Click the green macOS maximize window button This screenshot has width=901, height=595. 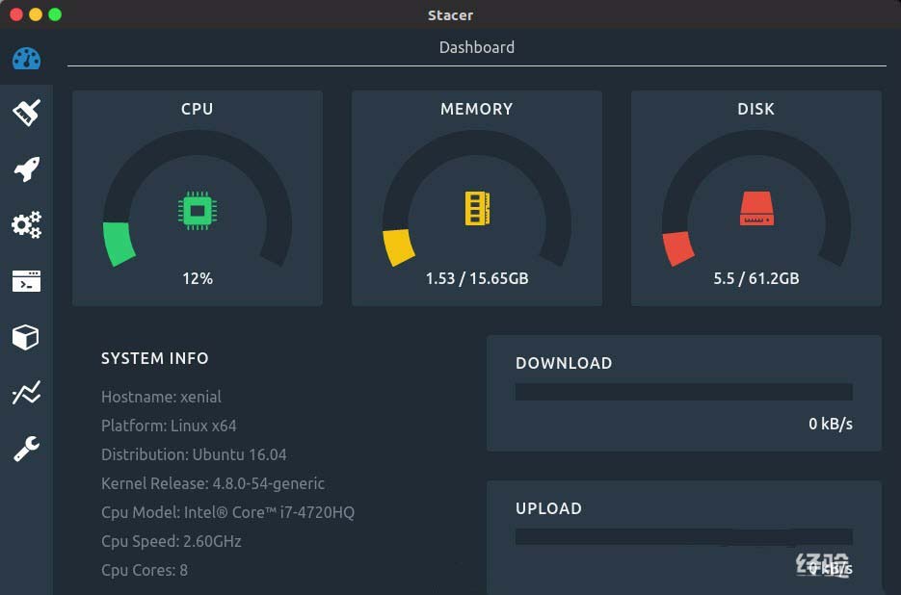pyautogui.click(x=55, y=14)
